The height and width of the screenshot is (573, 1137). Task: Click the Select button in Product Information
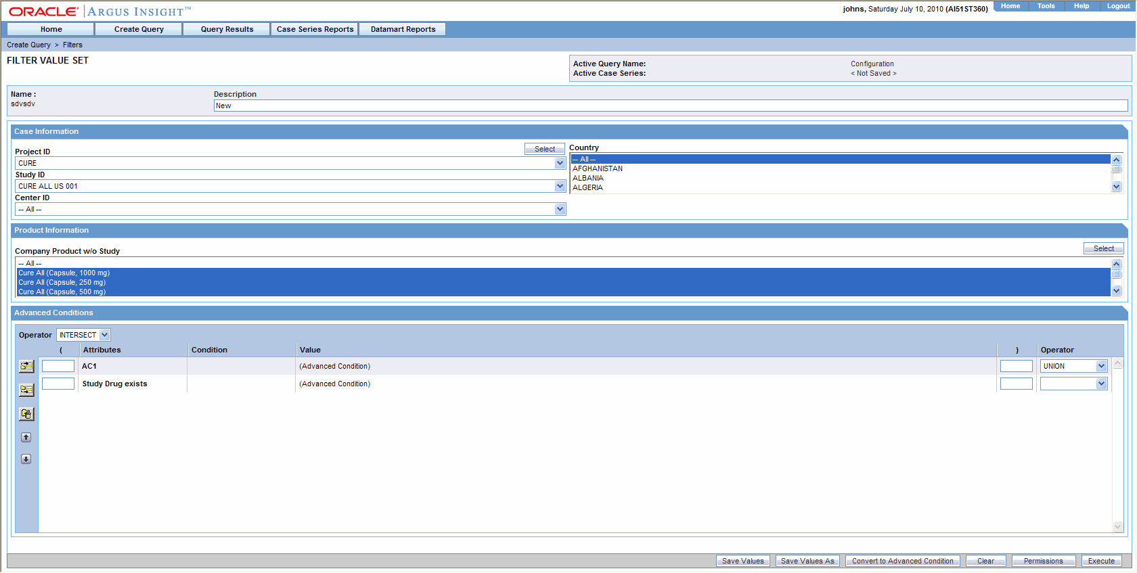[1104, 248]
